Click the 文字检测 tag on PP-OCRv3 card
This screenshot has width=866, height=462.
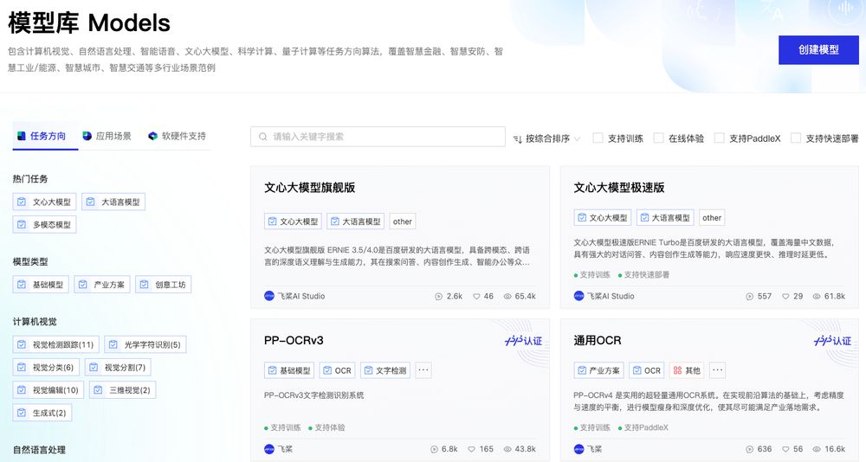[385, 370]
